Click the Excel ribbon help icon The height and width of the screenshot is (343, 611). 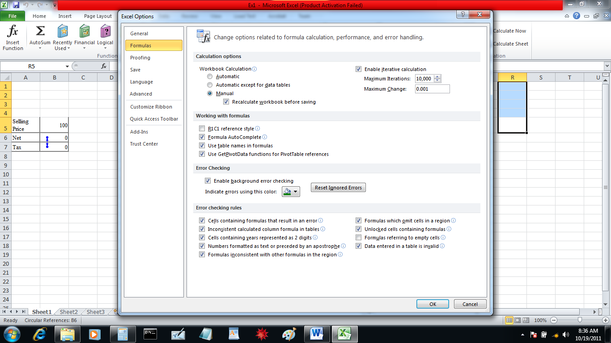tap(577, 16)
